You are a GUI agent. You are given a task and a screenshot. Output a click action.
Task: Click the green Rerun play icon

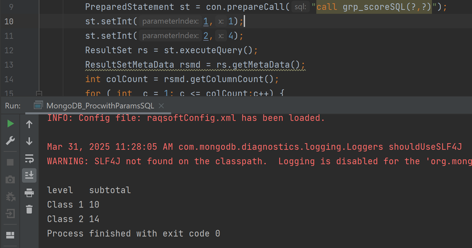pos(10,124)
